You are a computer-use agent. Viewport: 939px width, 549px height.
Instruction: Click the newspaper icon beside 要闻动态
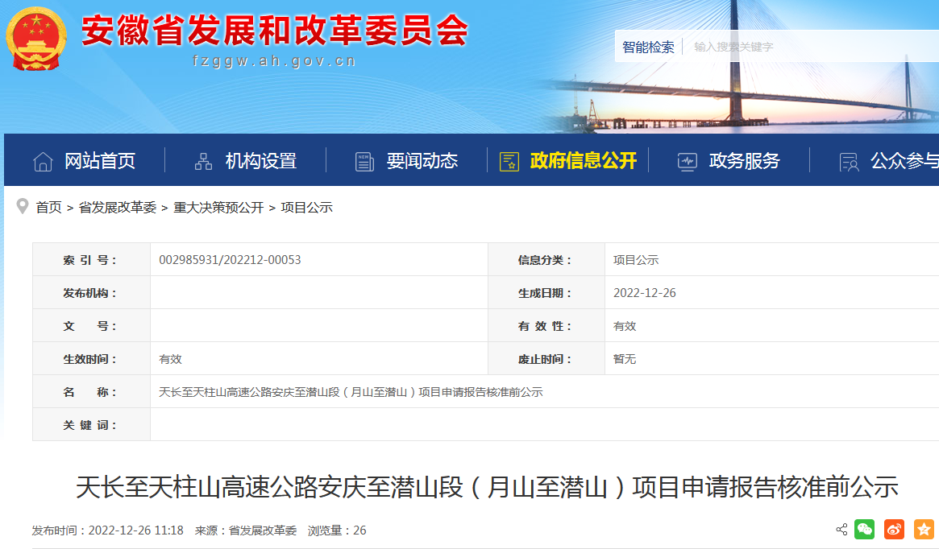pyautogui.click(x=365, y=161)
